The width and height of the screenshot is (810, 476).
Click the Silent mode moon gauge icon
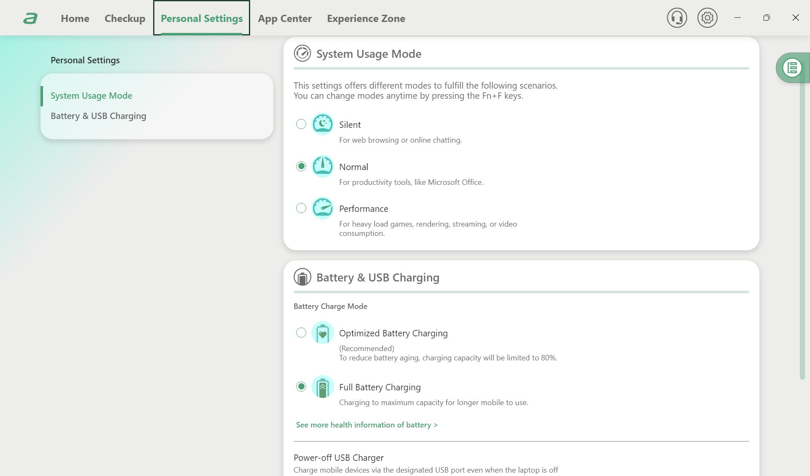(323, 124)
